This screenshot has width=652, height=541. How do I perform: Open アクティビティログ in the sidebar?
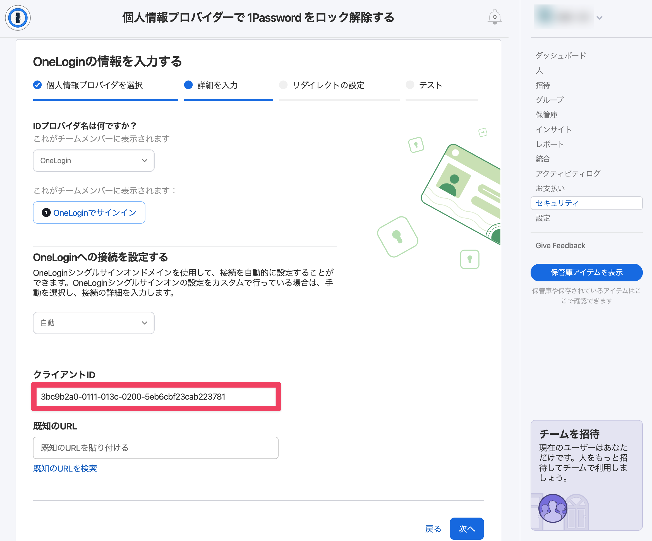click(x=568, y=173)
